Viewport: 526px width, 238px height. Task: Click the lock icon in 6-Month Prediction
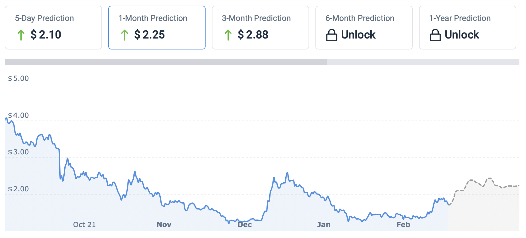click(331, 35)
